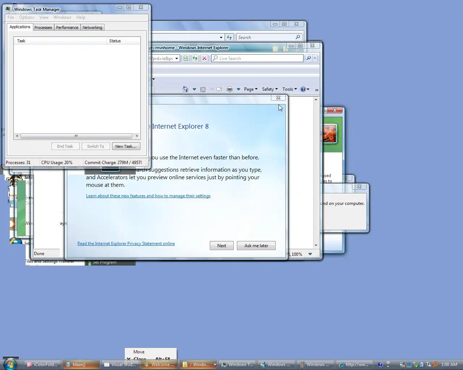
Task: Click the CPU Usage: 20% status text
Action: click(x=57, y=163)
